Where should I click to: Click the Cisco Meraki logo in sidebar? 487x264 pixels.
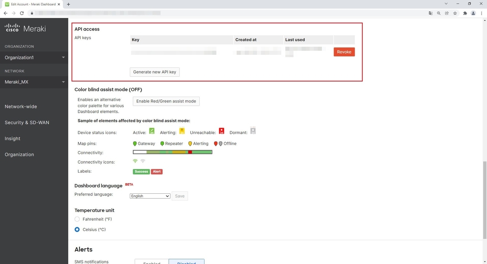coord(25,28)
